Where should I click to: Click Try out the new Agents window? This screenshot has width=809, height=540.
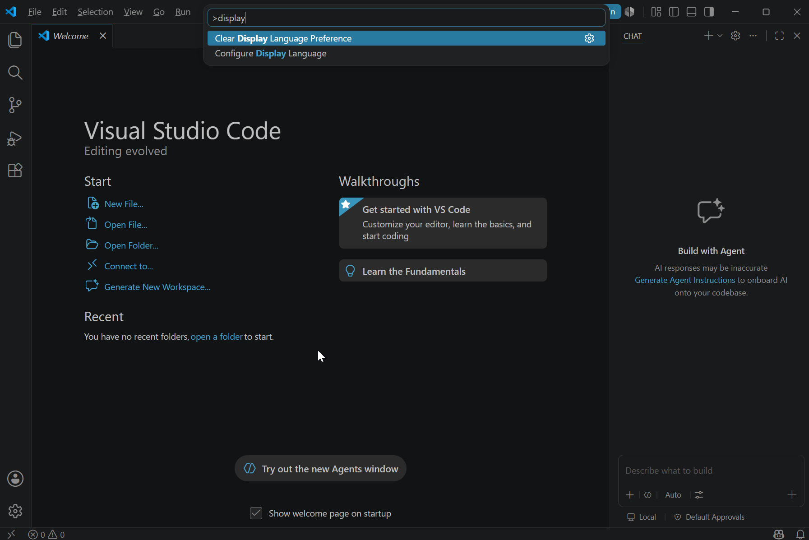(320, 469)
